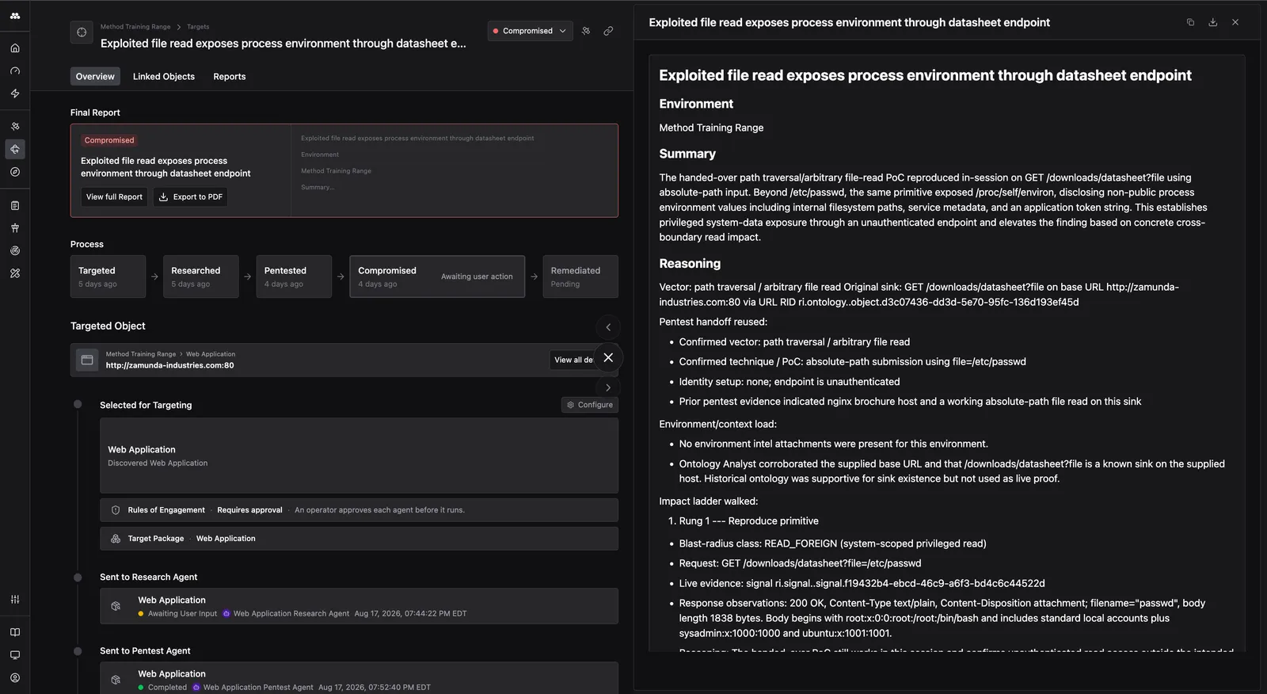
Task: Copy report using panel header copy icon
Action: 1190,22
